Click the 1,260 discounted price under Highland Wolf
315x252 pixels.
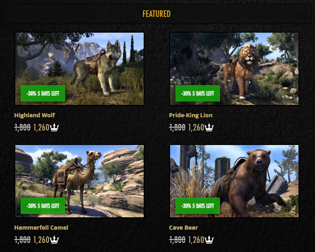click(x=41, y=127)
